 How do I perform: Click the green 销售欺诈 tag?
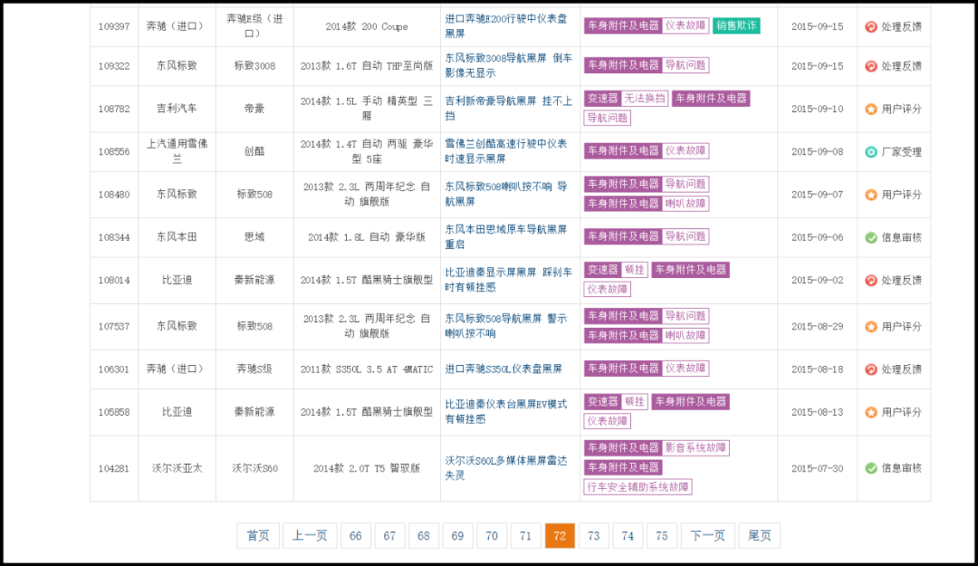click(x=736, y=25)
